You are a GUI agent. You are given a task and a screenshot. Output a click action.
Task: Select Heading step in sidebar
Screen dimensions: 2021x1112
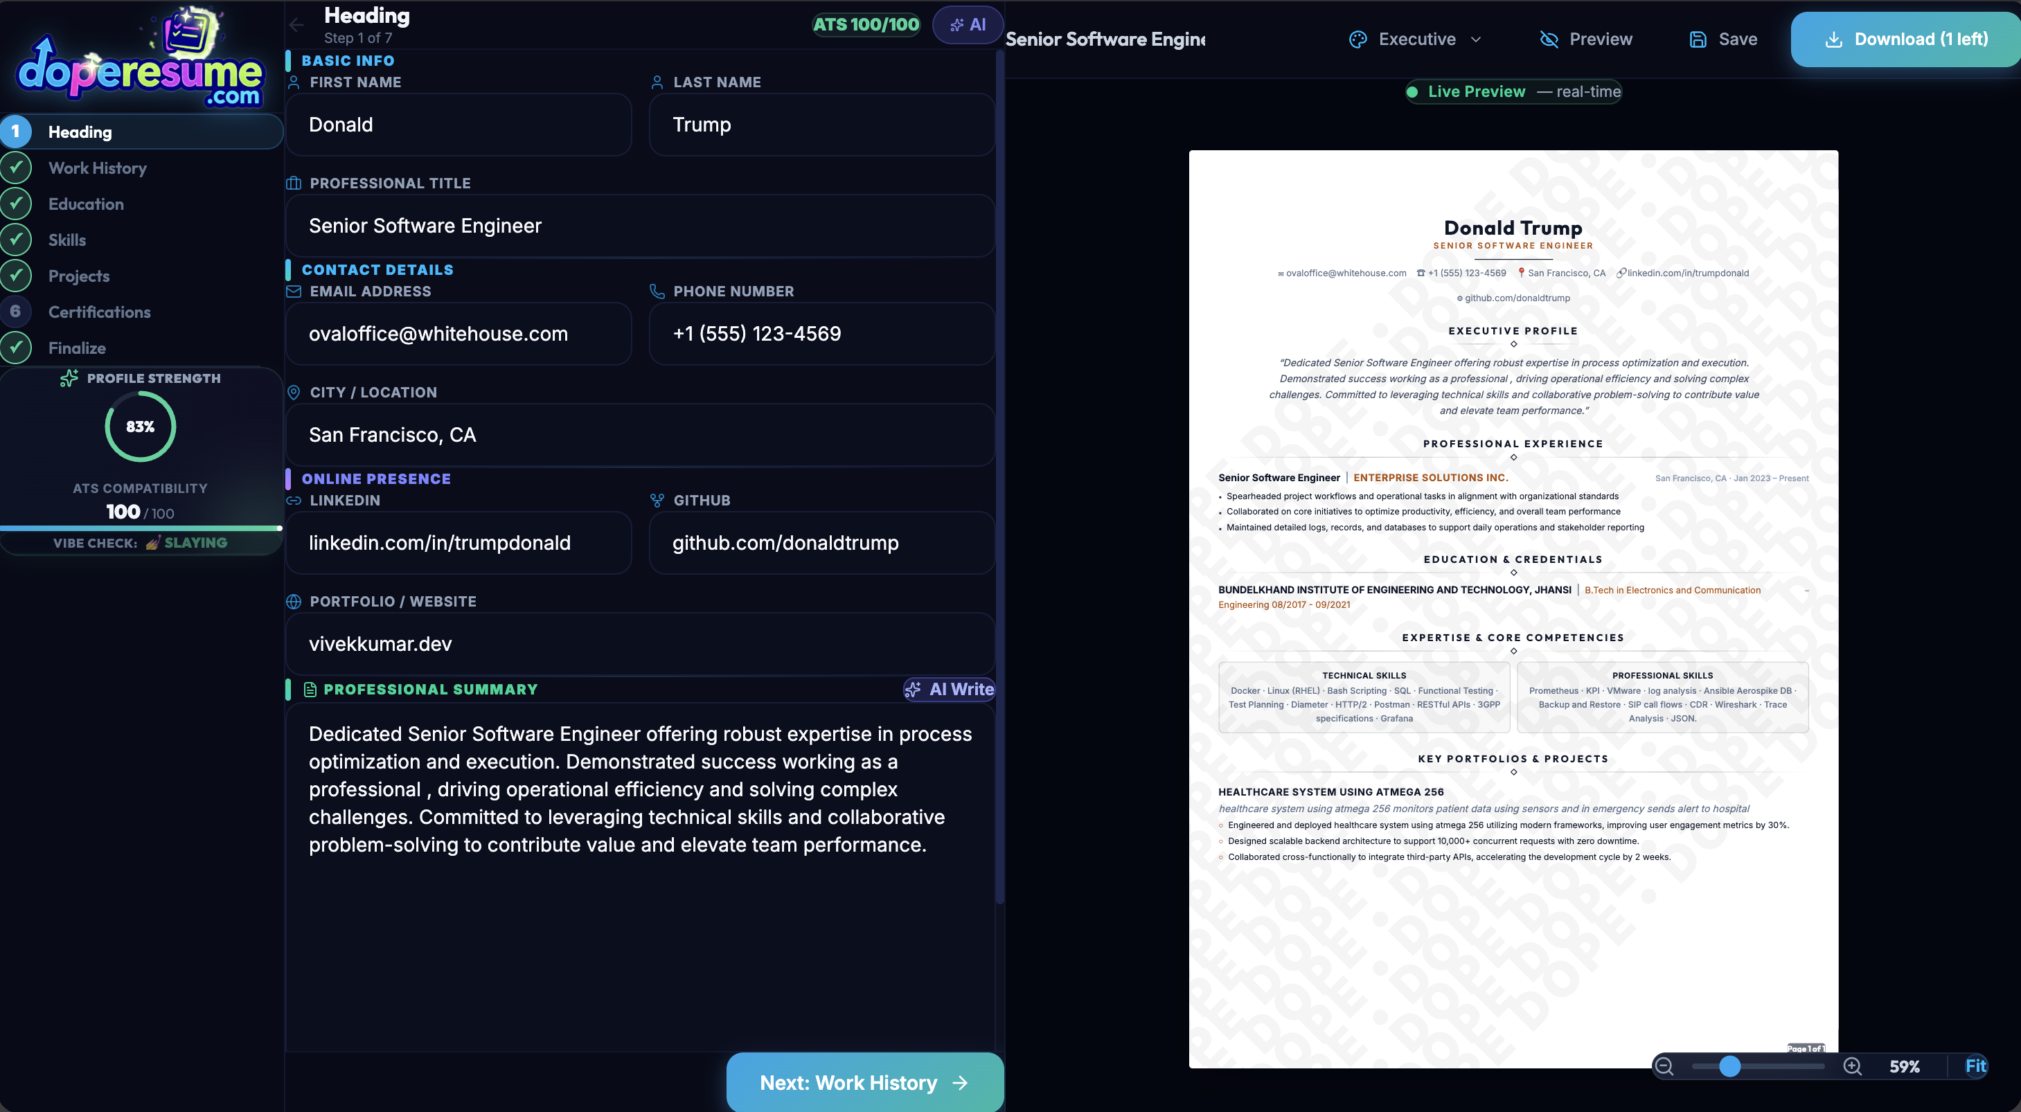pyautogui.click(x=141, y=132)
